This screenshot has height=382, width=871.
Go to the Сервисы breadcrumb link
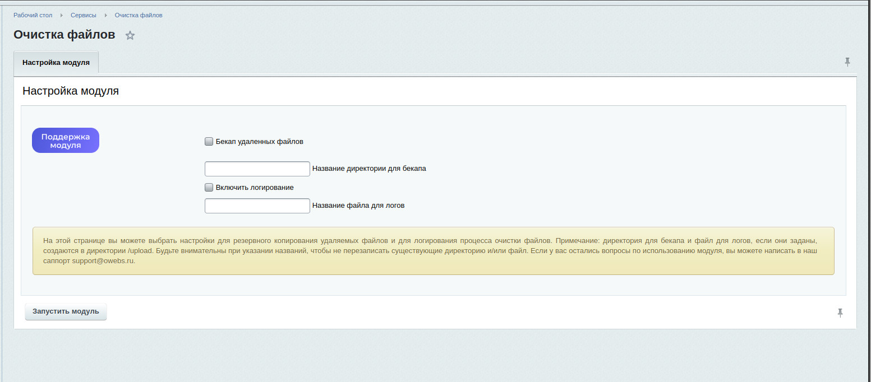click(83, 15)
